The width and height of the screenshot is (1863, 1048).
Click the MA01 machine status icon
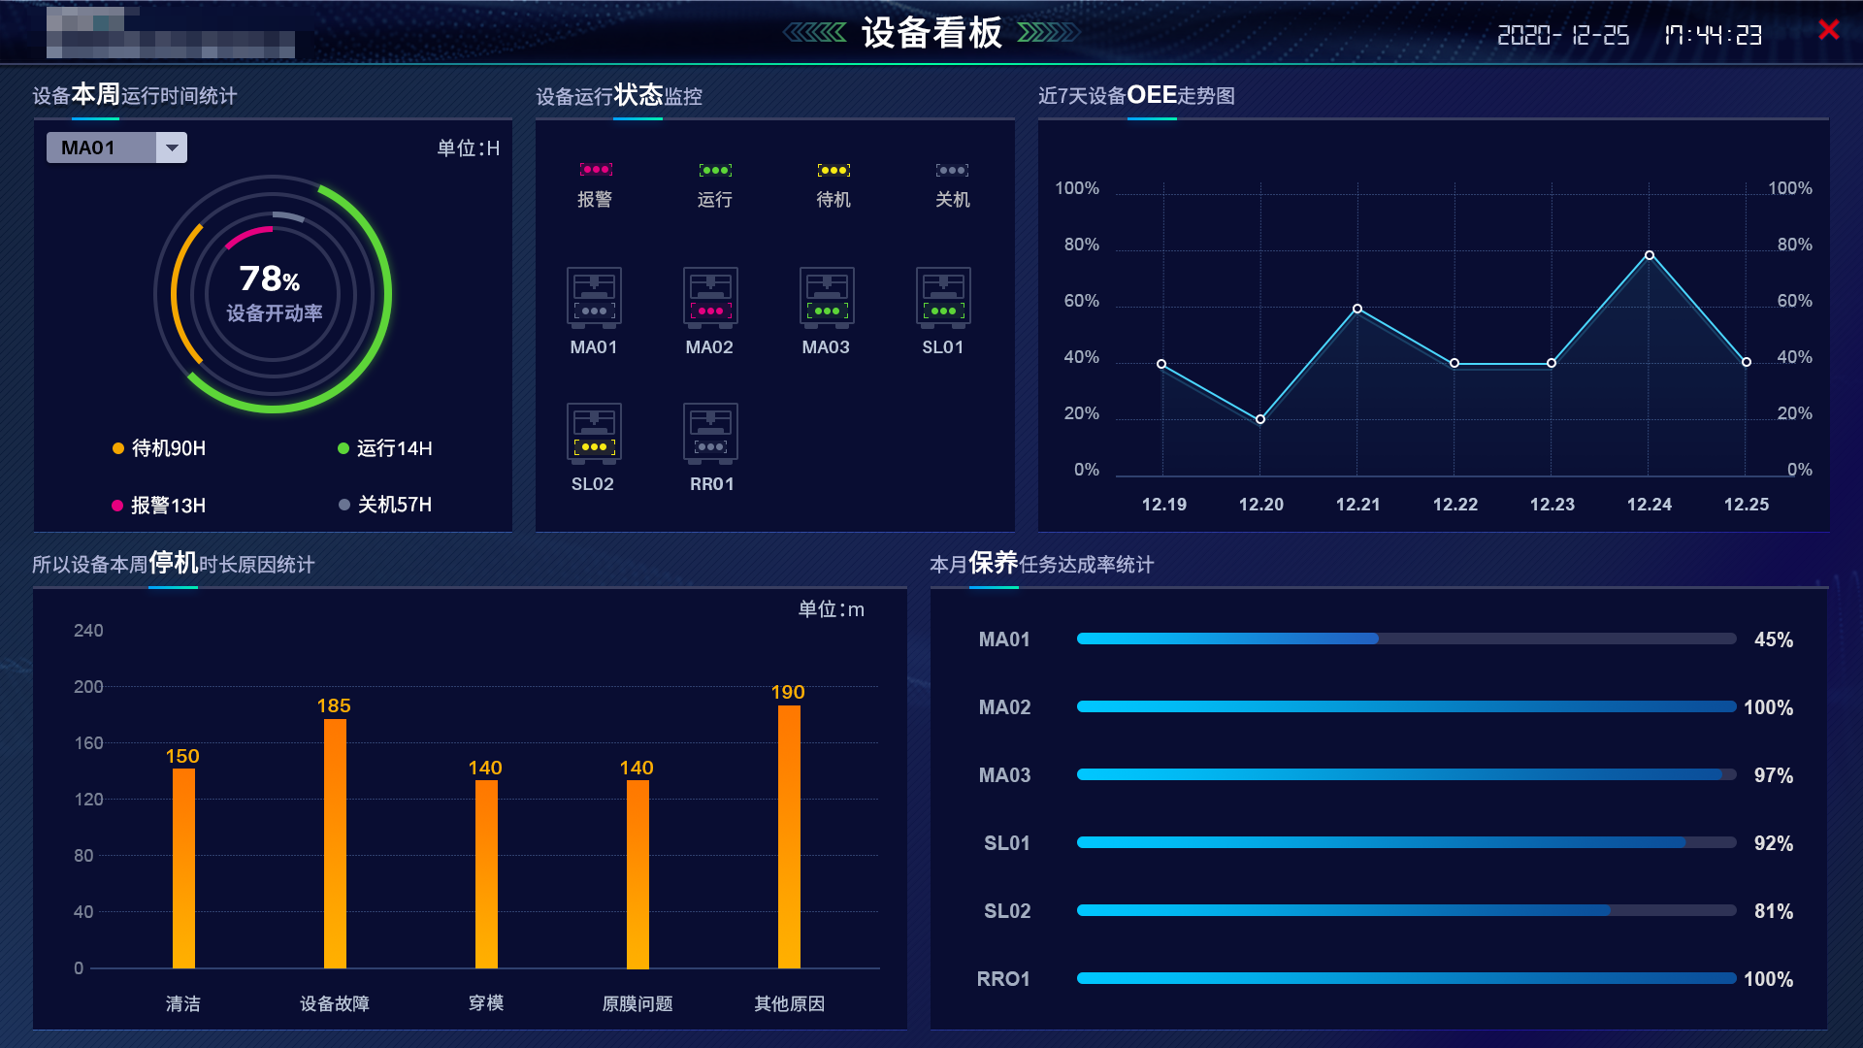tap(594, 297)
